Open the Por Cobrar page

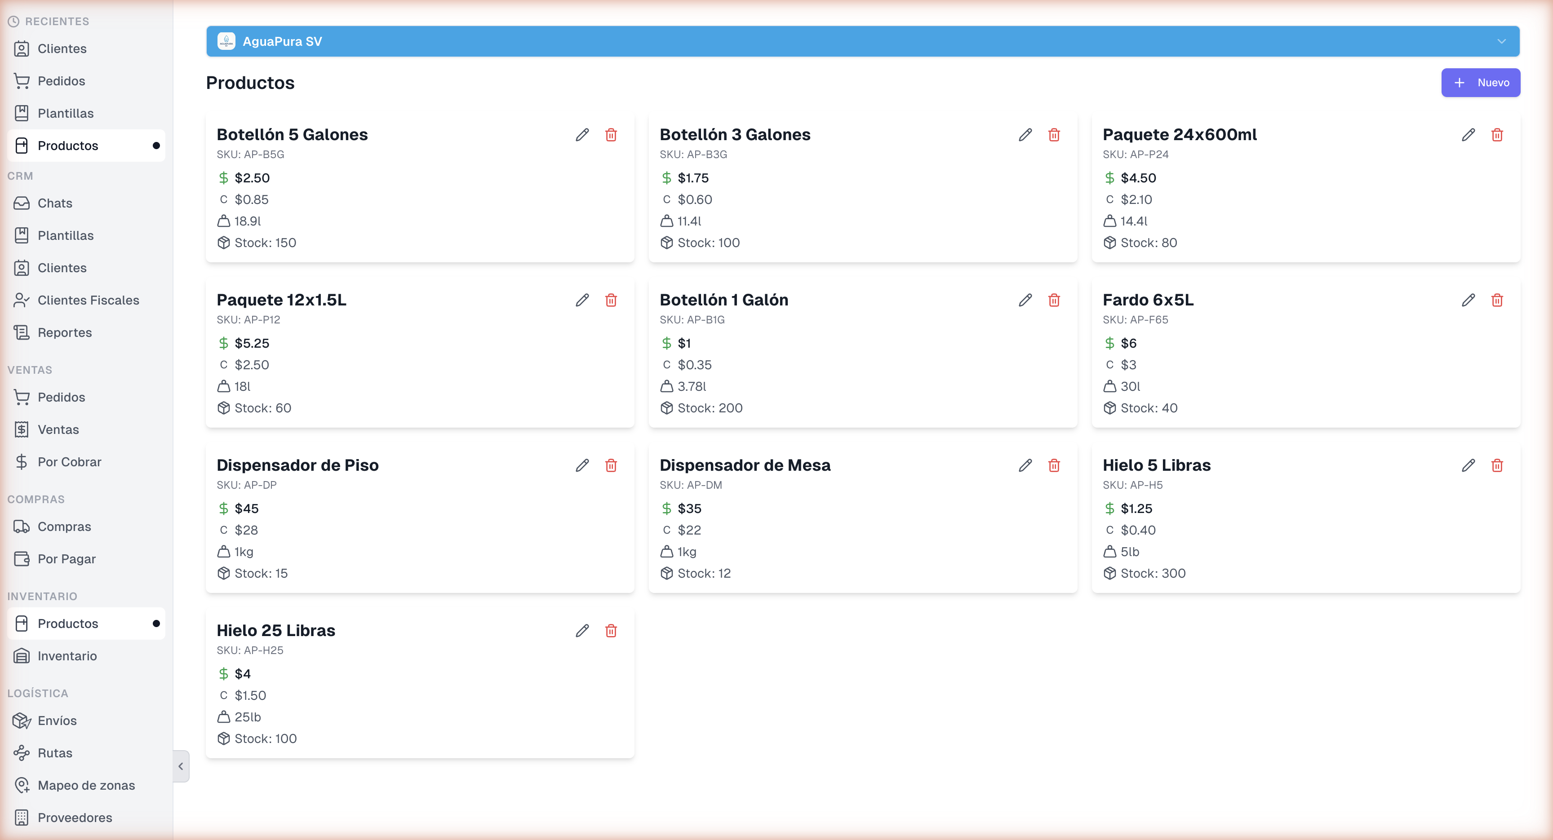point(69,462)
